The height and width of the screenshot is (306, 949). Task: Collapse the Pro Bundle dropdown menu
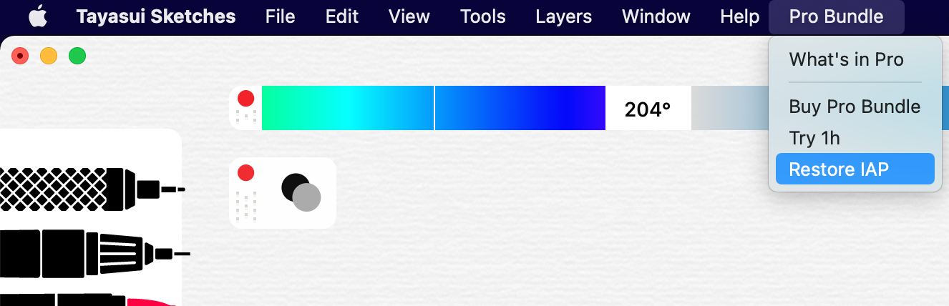click(836, 16)
